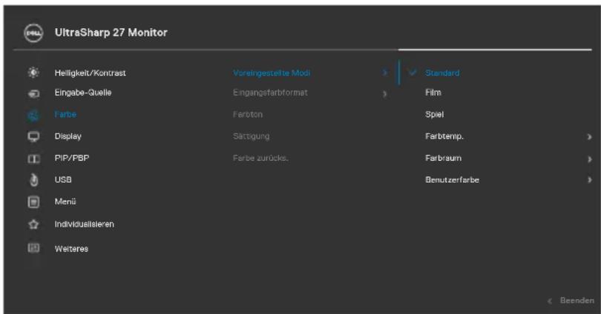This screenshot has width=601, height=314.
Task: Select Farbe zurücks. reset option
Action: click(260, 158)
